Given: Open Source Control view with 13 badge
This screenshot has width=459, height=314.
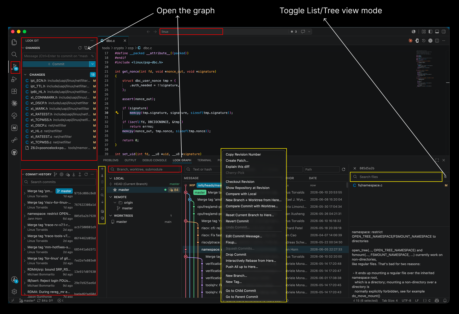Looking at the screenshot, I should pos(15,67).
